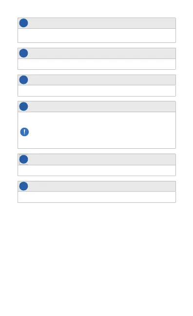Select the white content area of the second panel
193x316 pixels.
point(96,64)
